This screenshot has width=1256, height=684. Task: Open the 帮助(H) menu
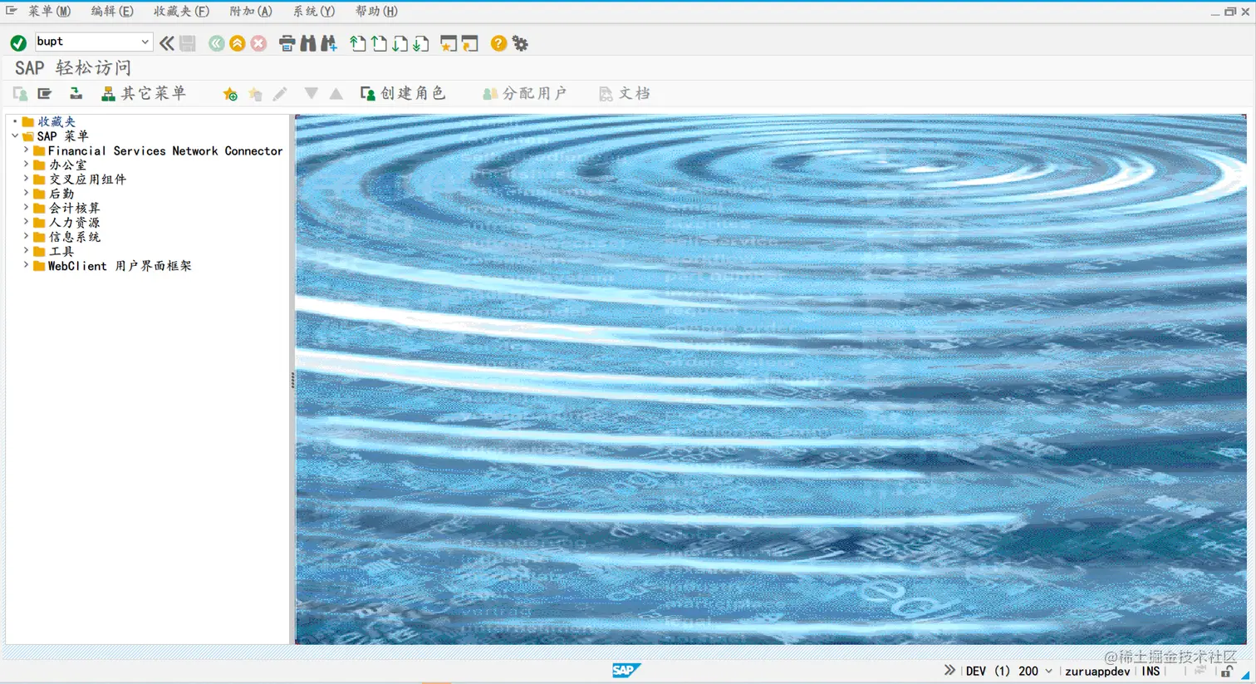tap(376, 11)
